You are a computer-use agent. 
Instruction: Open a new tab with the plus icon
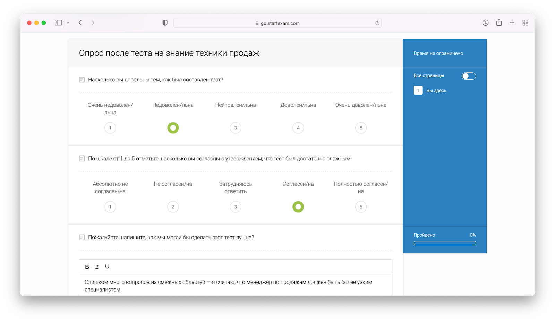512,23
